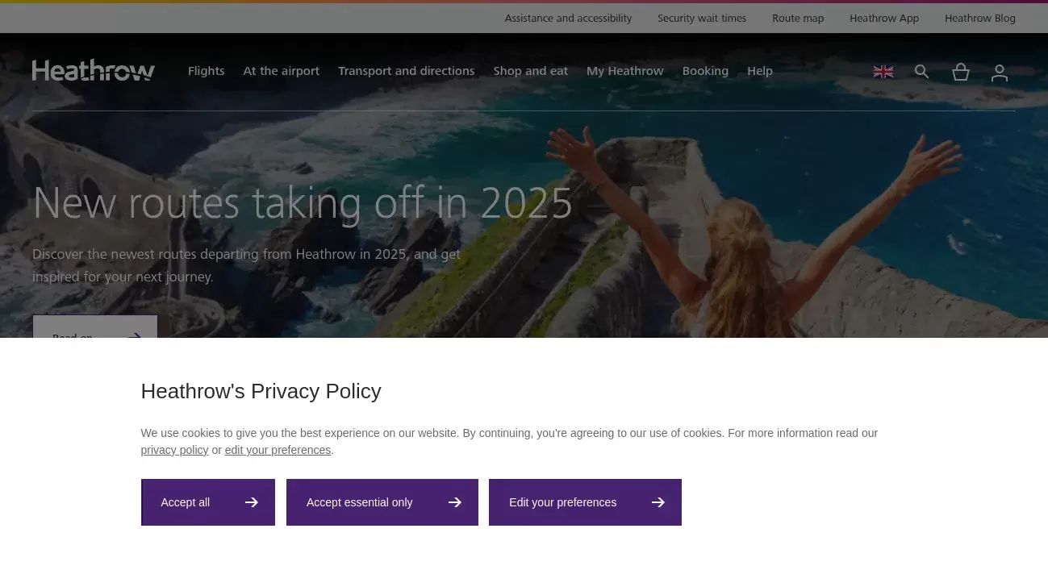
Task: Open the Help menu
Action: pyautogui.click(x=760, y=71)
